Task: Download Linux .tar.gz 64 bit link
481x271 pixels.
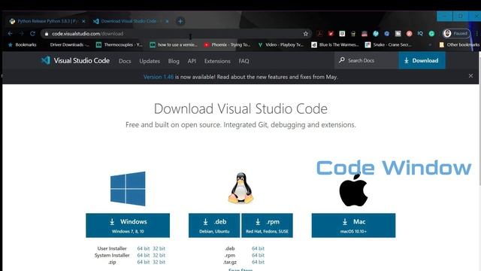Action: click(x=258, y=262)
